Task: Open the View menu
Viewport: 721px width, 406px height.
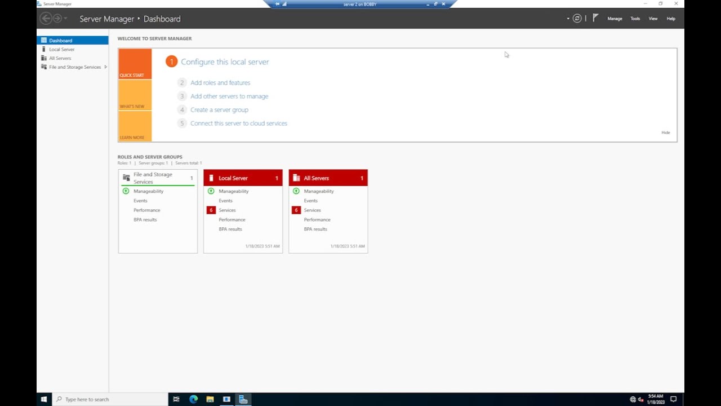Action: click(653, 19)
